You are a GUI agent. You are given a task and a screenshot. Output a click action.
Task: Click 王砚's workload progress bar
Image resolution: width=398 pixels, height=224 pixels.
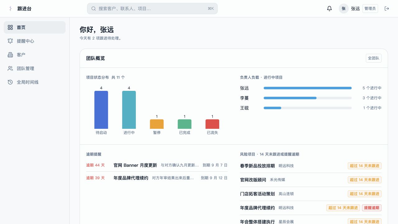(x=308, y=108)
